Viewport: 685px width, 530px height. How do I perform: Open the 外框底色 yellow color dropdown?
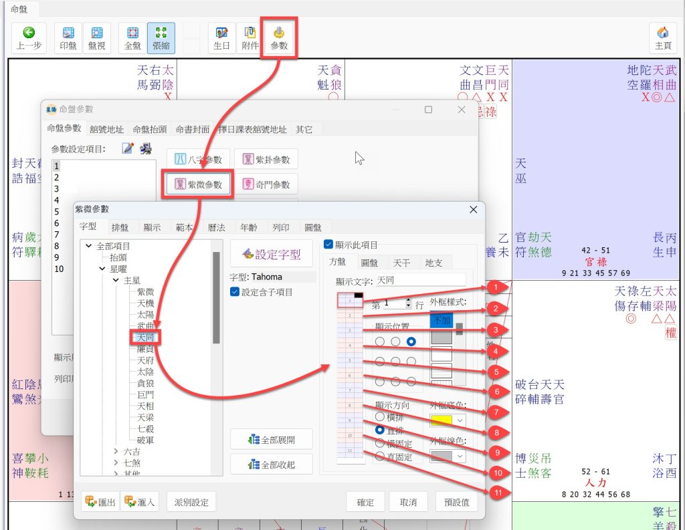pos(447,420)
